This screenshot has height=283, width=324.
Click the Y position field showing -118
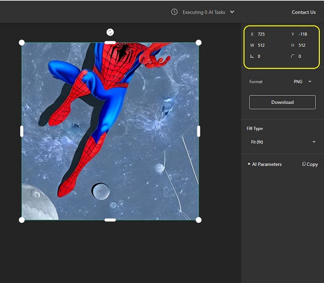(303, 34)
